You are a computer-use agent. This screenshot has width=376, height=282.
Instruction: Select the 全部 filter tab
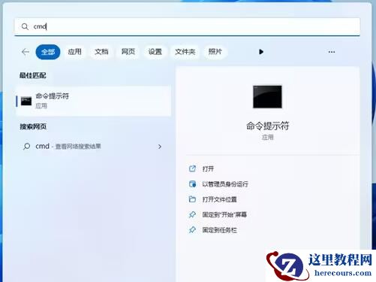click(x=48, y=52)
